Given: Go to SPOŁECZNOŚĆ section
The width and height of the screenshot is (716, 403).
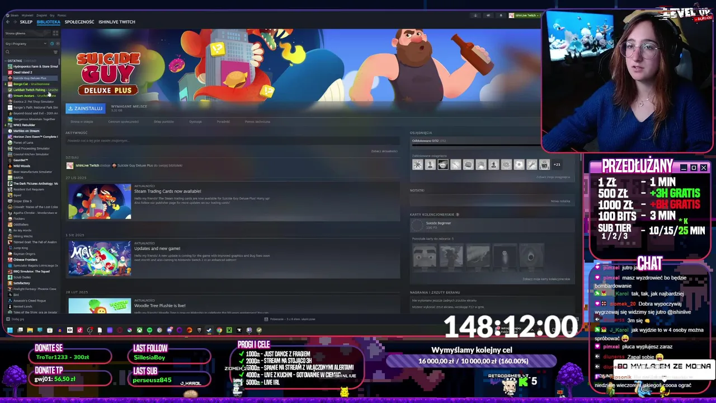Looking at the screenshot, I should pyautogui.click(x=79, y=22).
